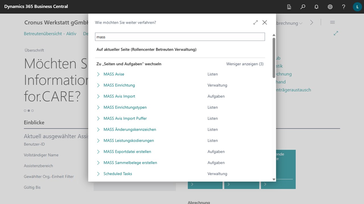Open MASS Exportdatei erstellen task
This screenshot has width=364, height=204.
127,152
